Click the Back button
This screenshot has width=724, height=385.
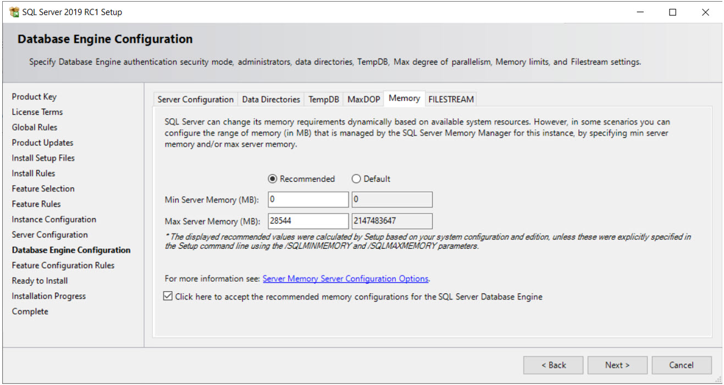tap(553, 365)
